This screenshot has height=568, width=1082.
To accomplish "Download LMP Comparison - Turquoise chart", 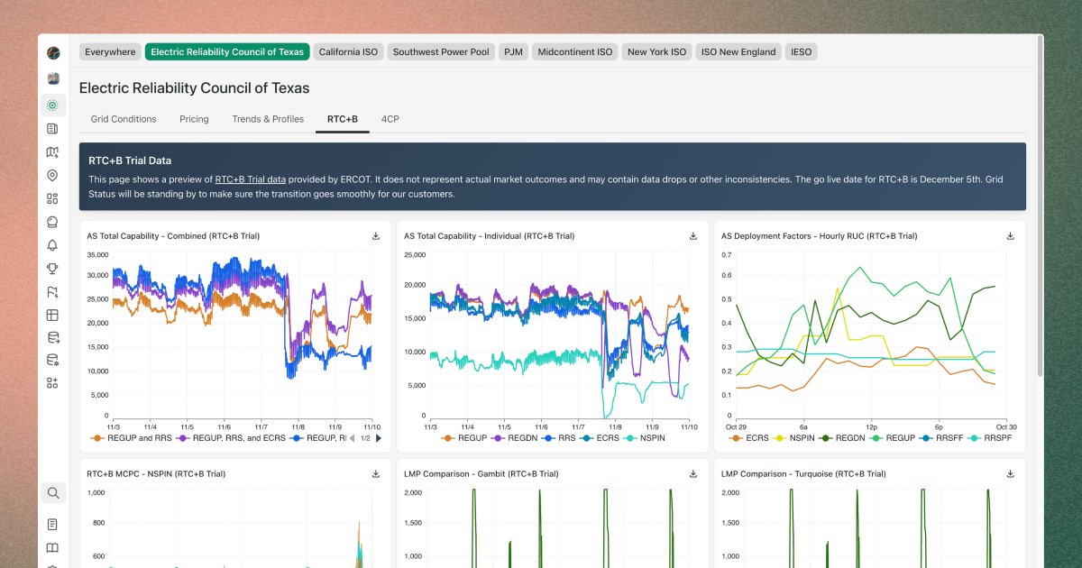I will (x=1011, y=473).
